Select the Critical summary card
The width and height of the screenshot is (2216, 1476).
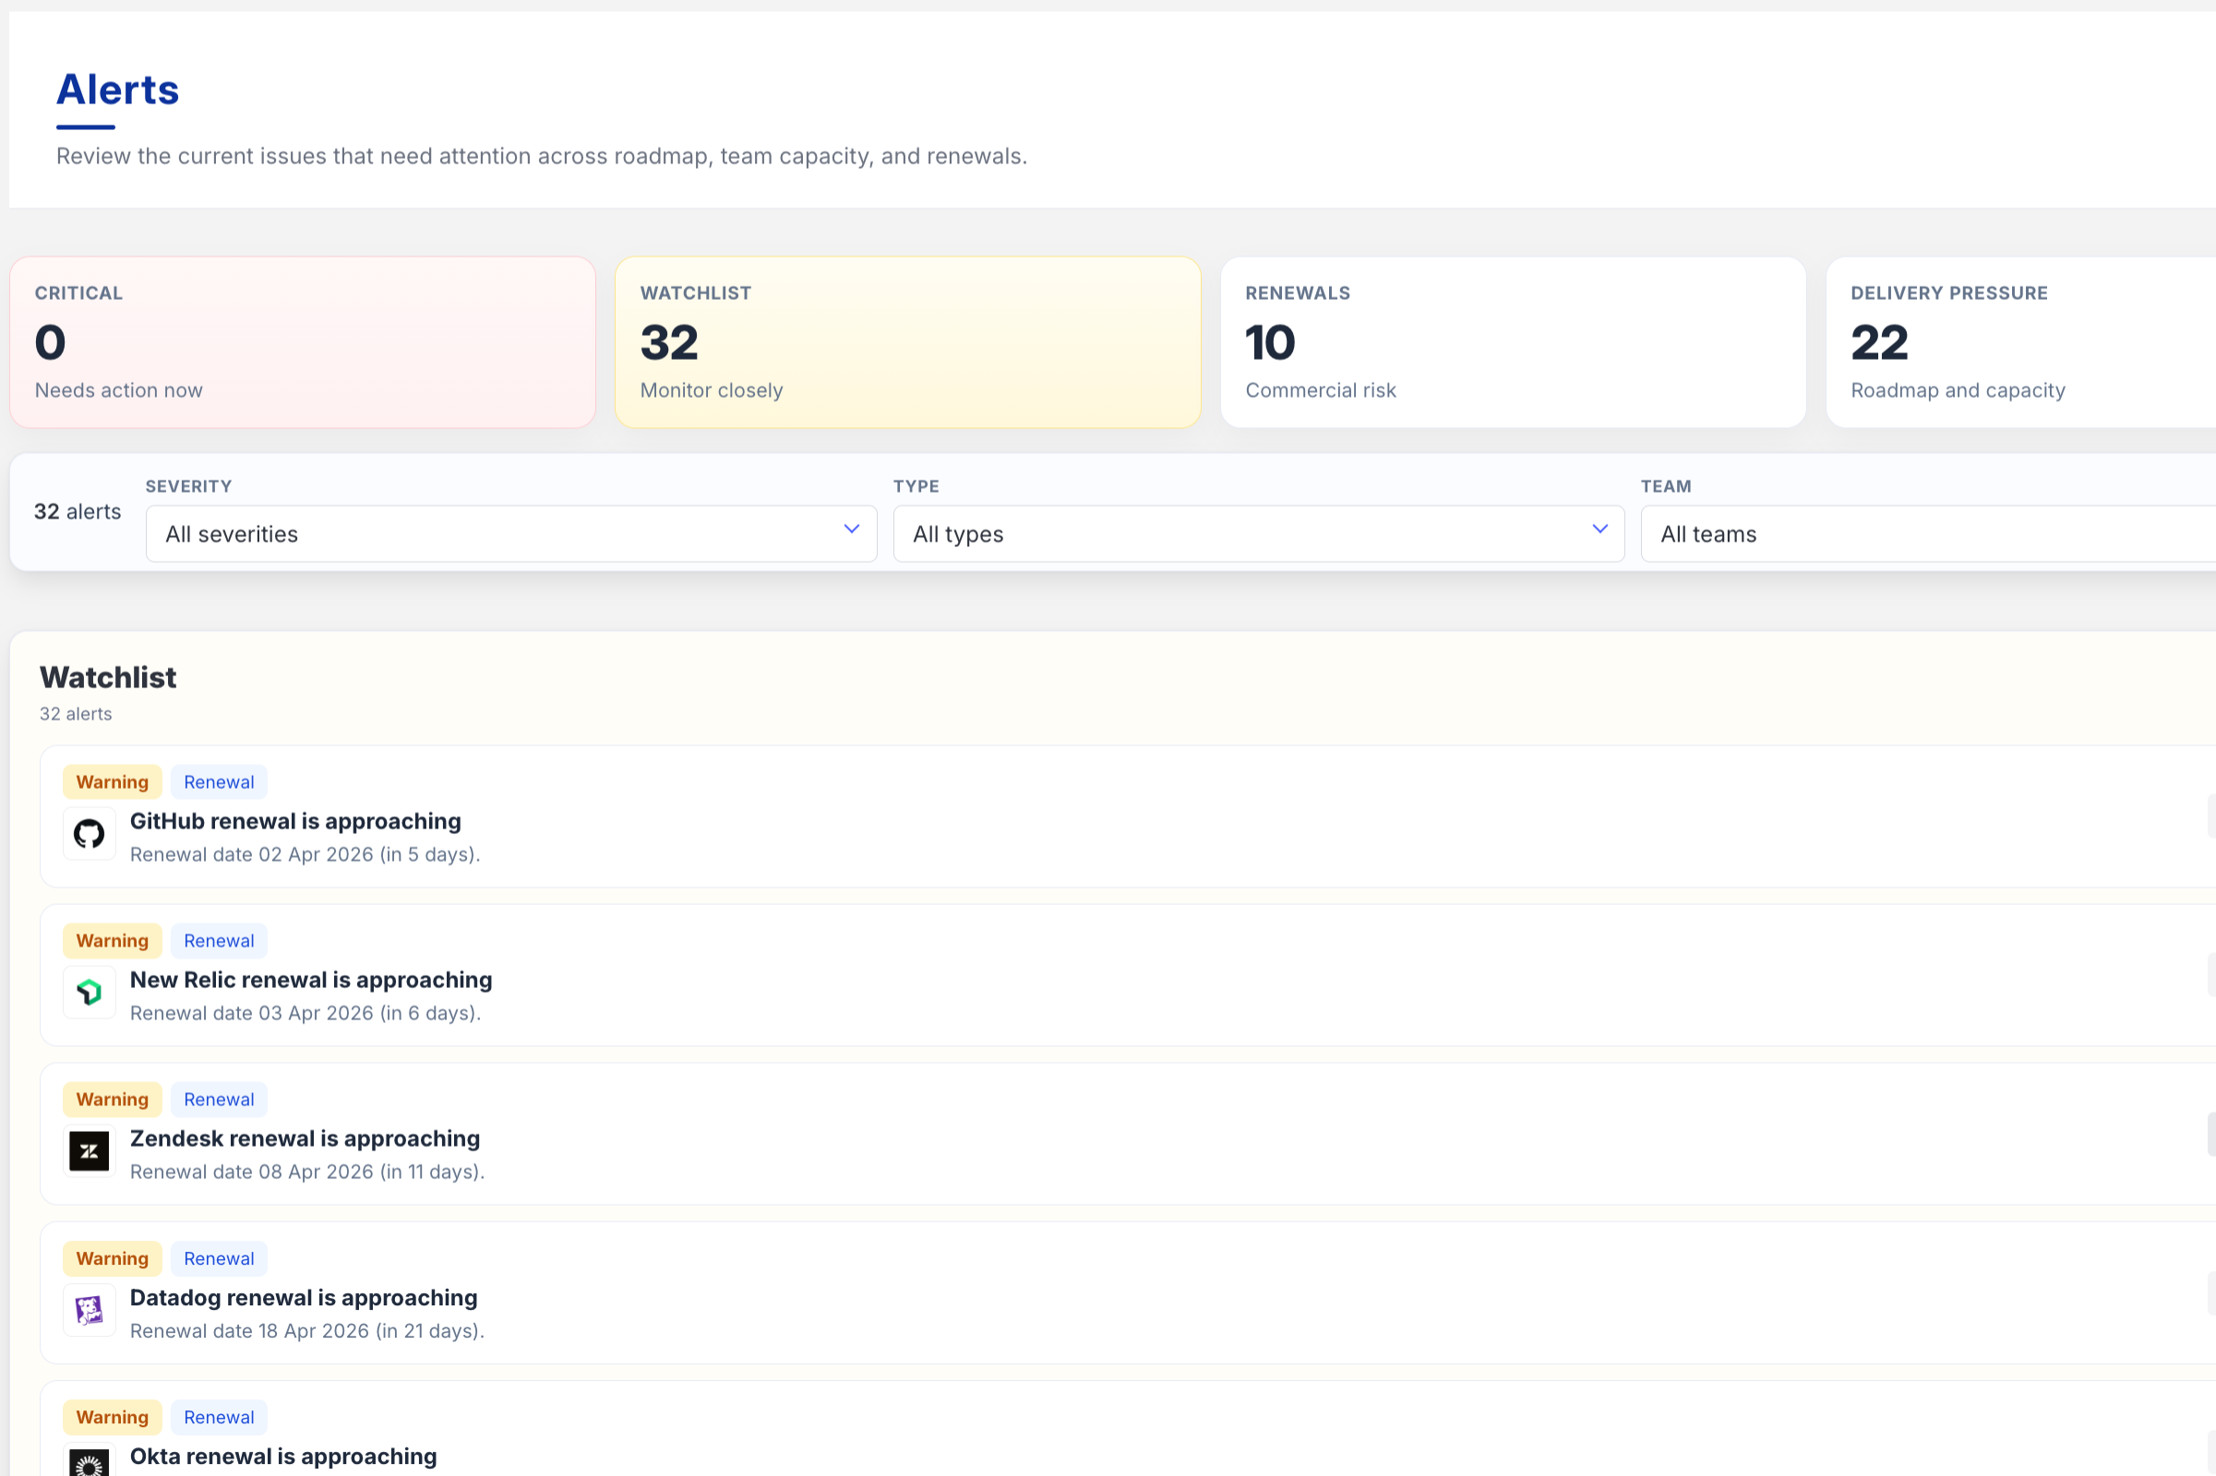pyautogui.click(x=302, y=341)
